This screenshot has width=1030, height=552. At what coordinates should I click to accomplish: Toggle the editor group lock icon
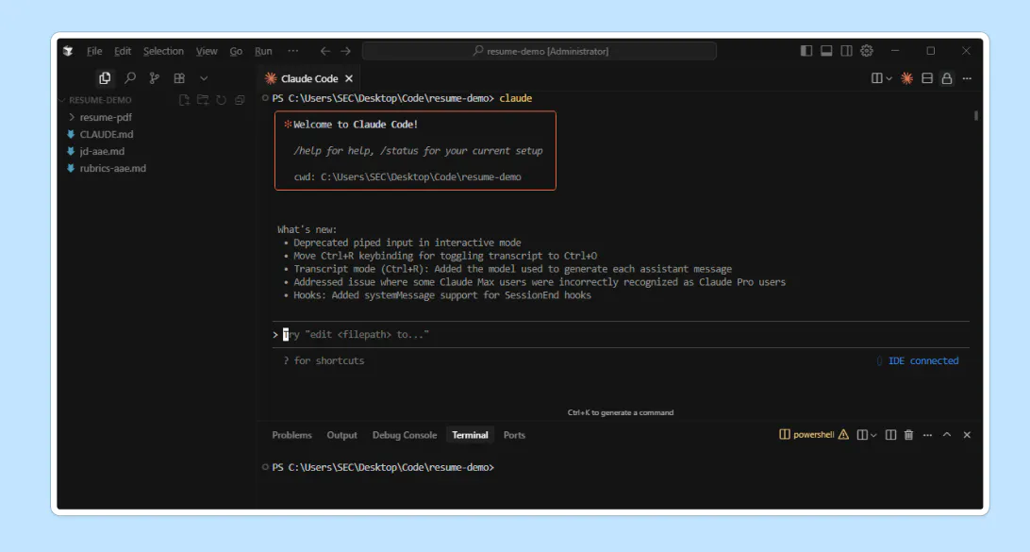[947, 78]
